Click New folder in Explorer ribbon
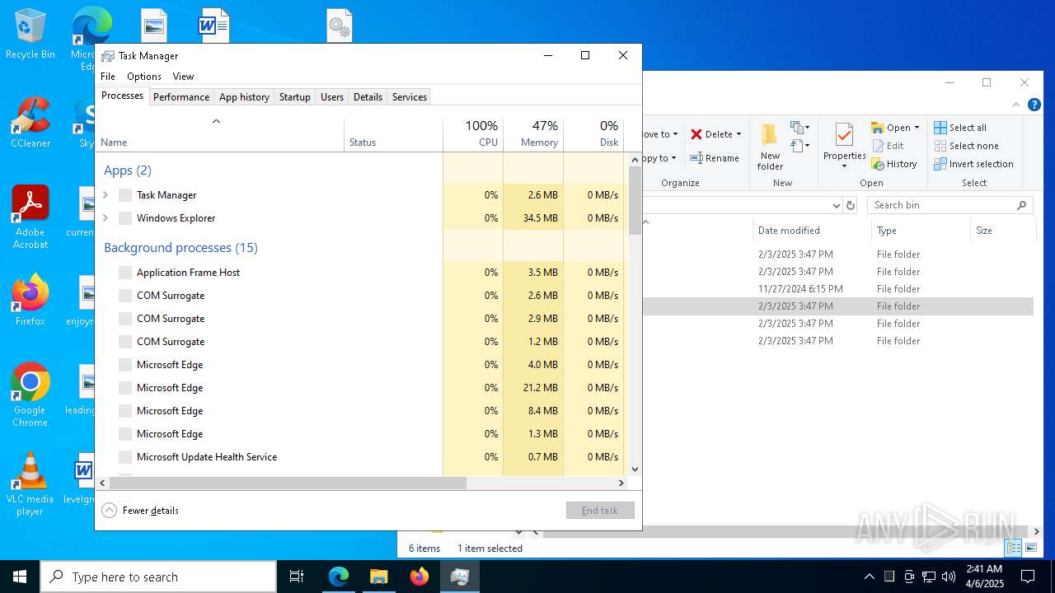This screenshot has height=593, width=1055. pyautogui.click(x=770, y=147)
